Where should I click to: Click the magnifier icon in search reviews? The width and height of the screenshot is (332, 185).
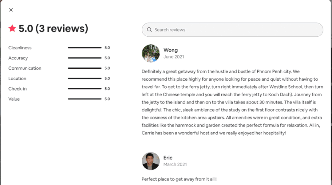pos(149,30)
